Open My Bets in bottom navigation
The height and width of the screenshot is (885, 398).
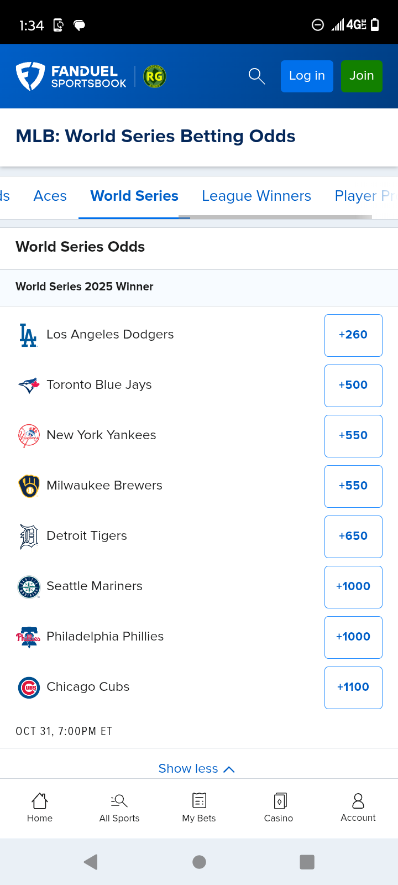[x=199, y=808]
